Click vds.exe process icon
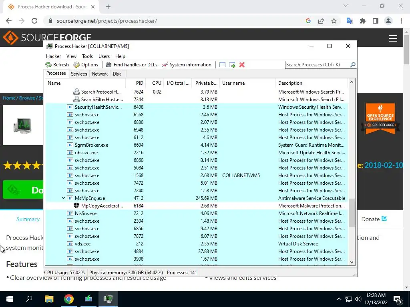The height and width of the screenshot is (307, 410). point(70,244)
